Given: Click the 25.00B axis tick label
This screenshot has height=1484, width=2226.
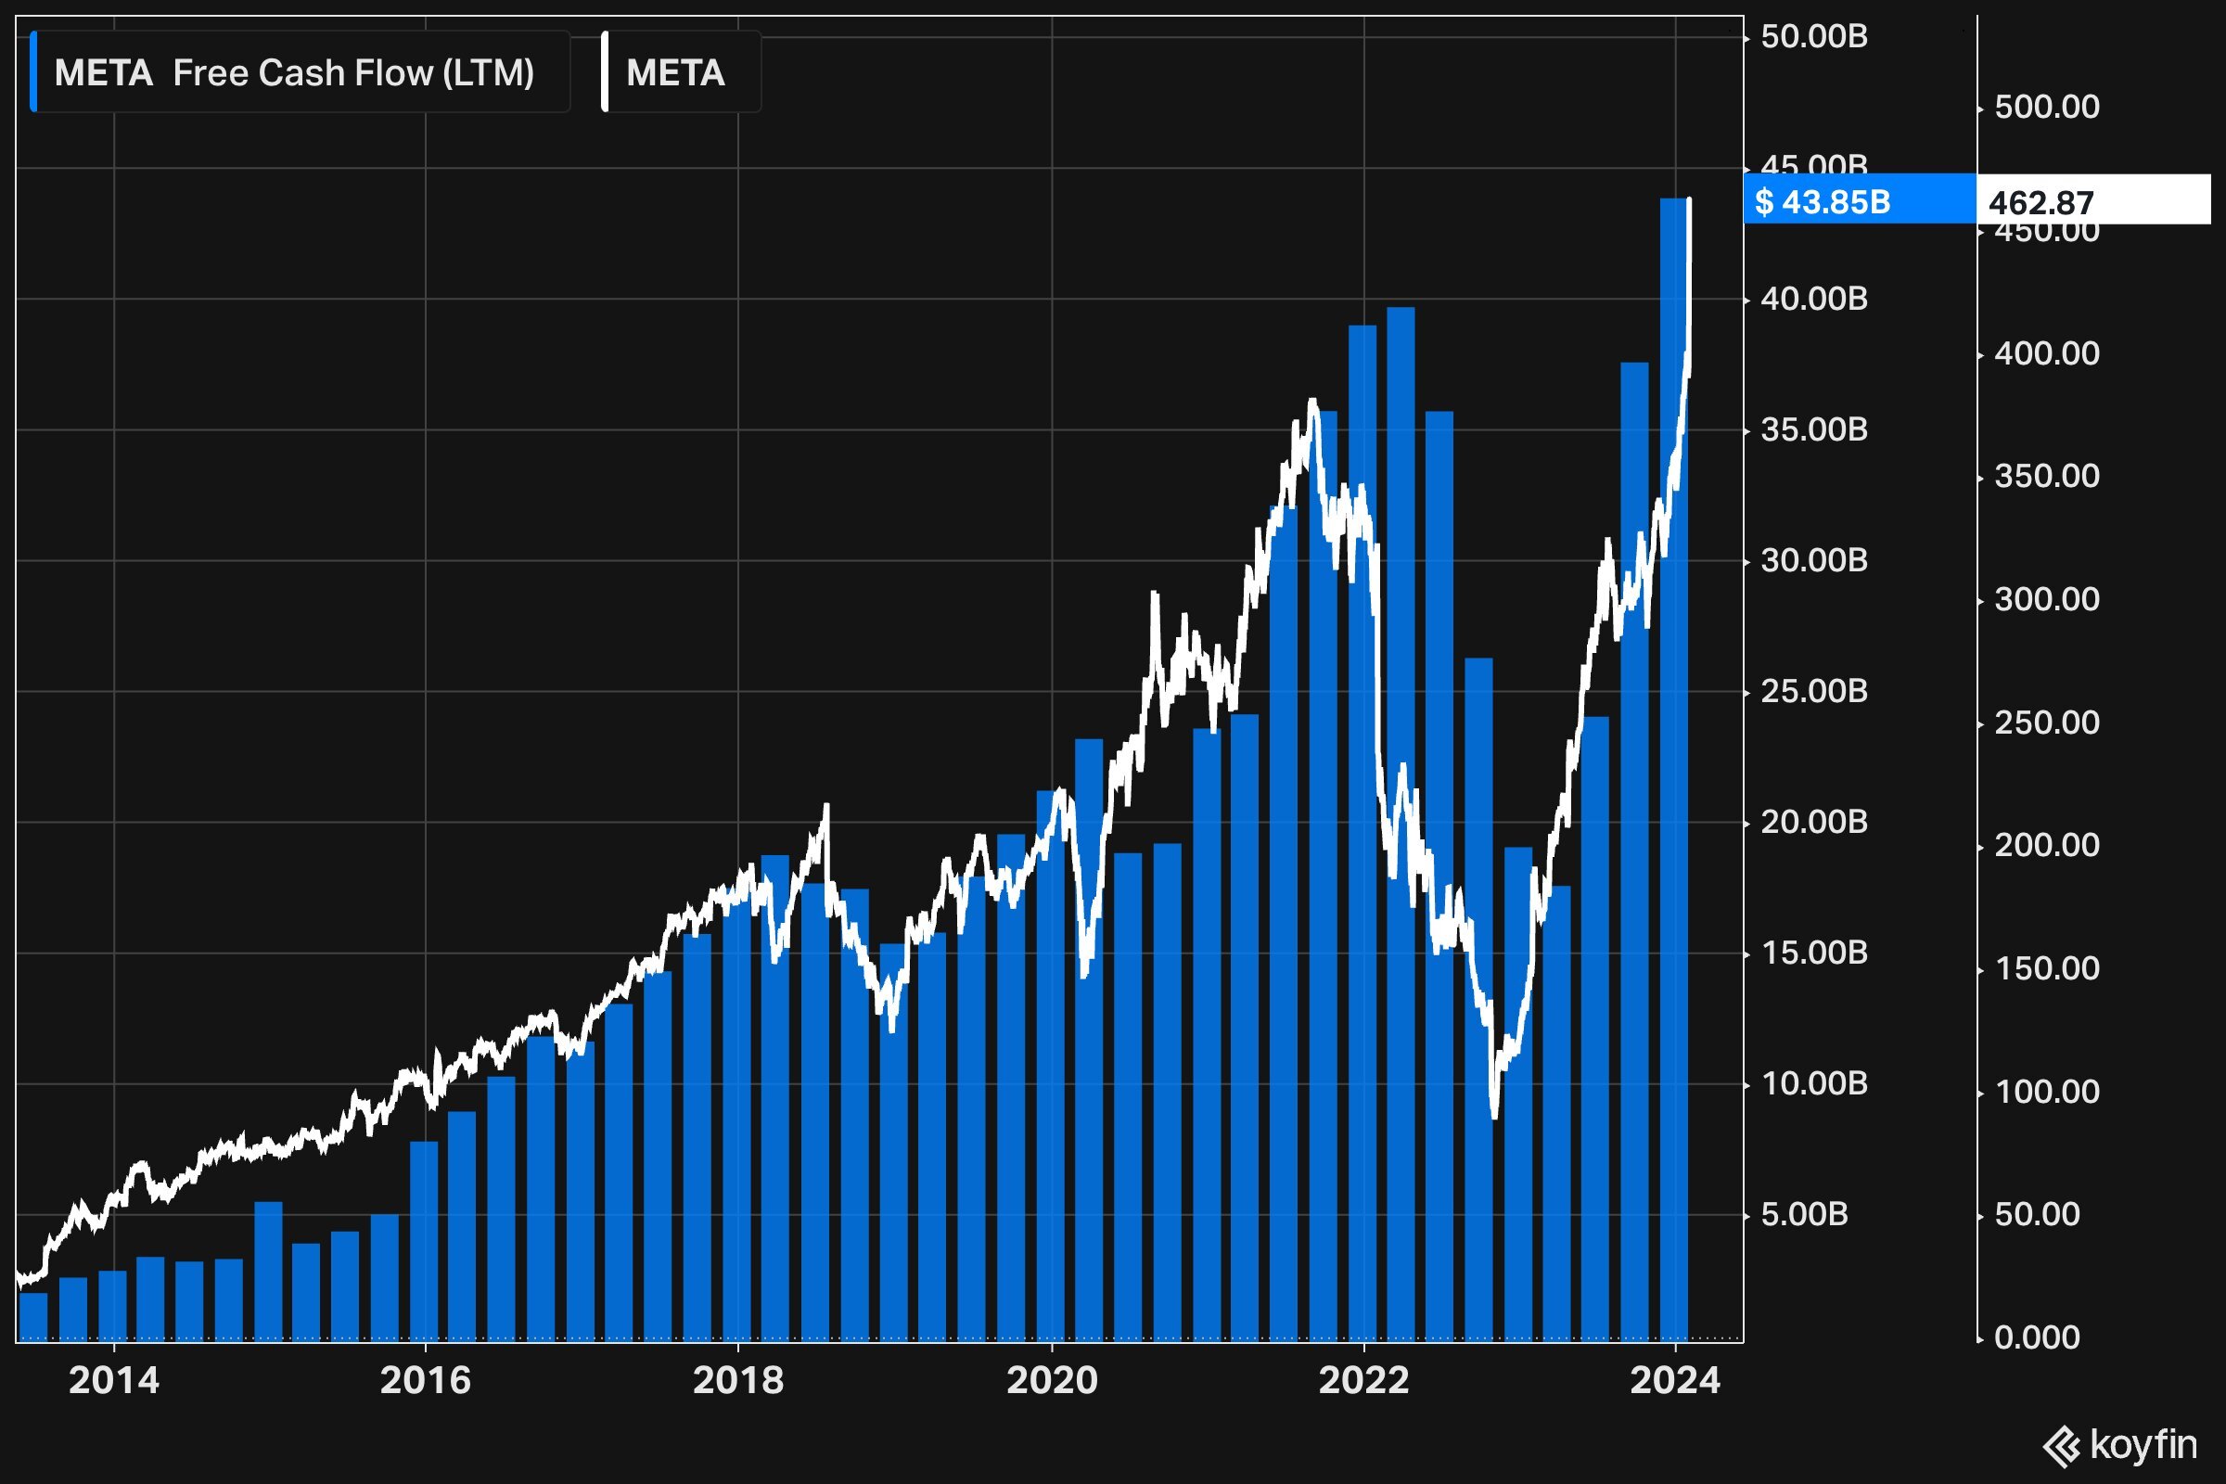Looking at the screenshot, I should tap(1813, 691).
